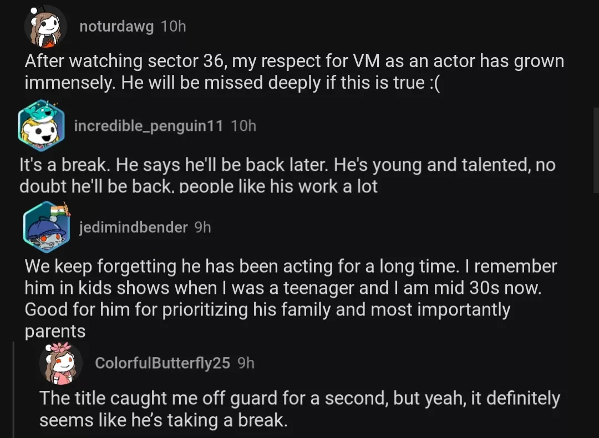Click the 9h timestamp beside jedimindbender
This screenshot has width=599, height=438.
[x=203, y=227]
